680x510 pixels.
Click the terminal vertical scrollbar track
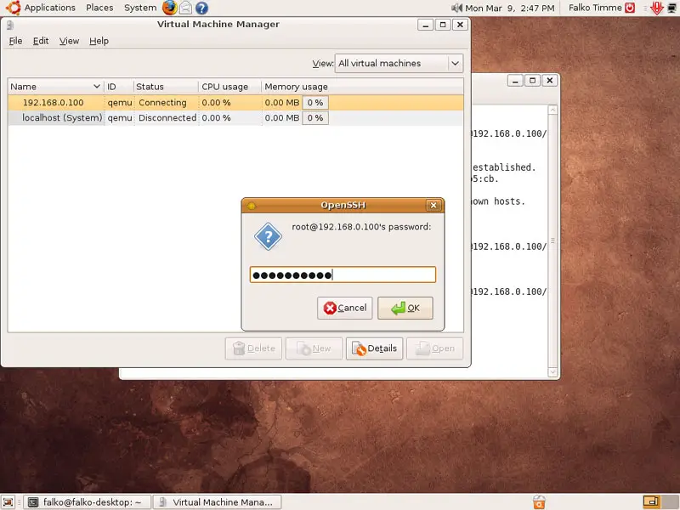(552, 241)
